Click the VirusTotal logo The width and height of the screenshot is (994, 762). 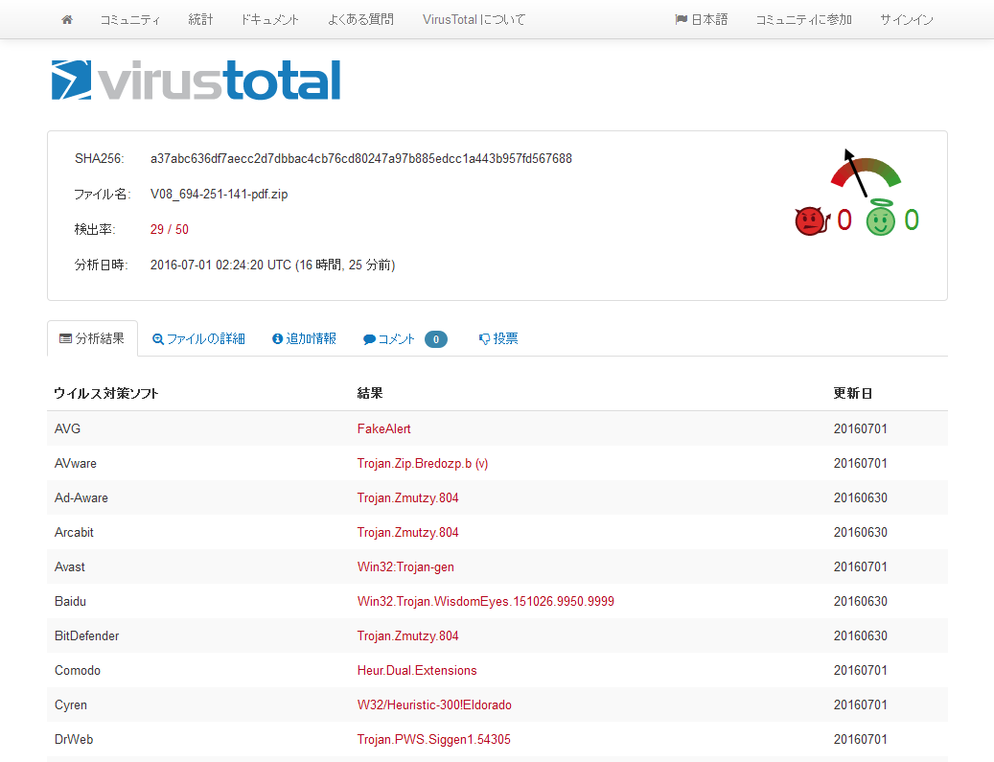pyautogui.click(x=196, y=81)
